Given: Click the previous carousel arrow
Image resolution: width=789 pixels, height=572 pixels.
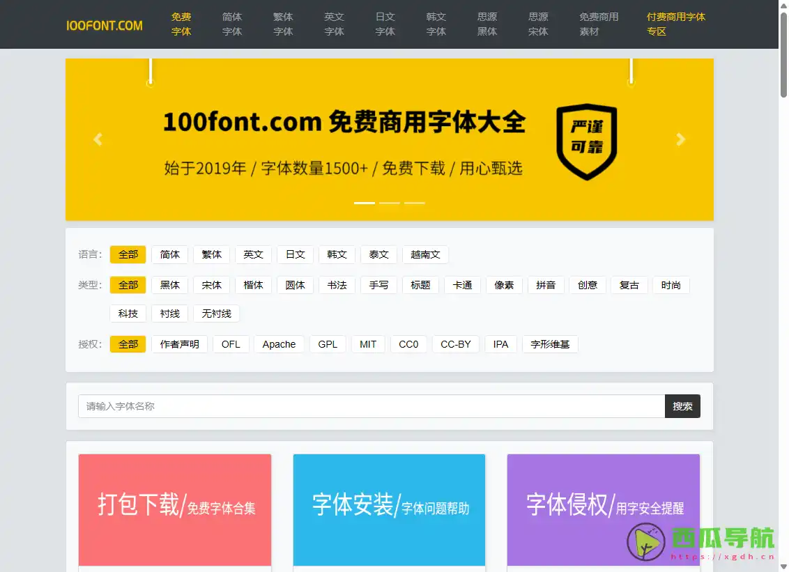Looking at the screenshot, I should [x=98, y=139].
